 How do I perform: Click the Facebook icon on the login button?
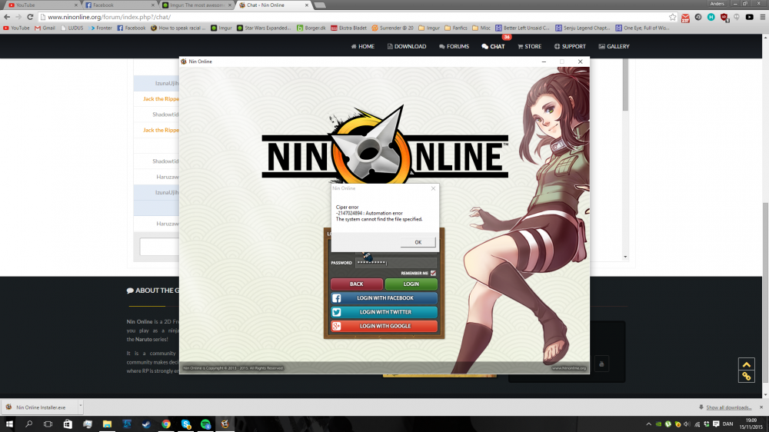(336, 298)
